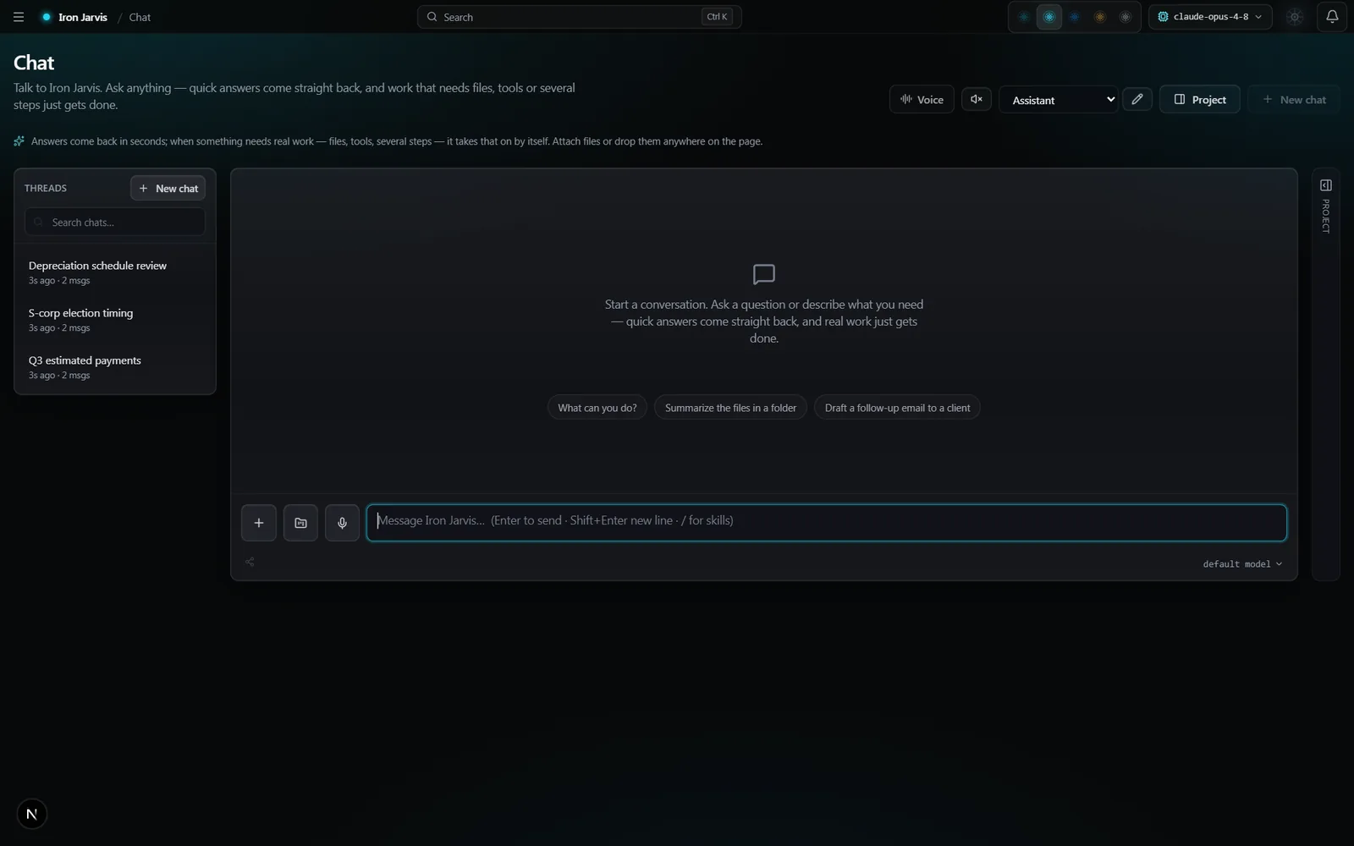The image size is (1354, 846).
Task: Click the settings wheel icon beside notifications
Action: (1295, 17)
